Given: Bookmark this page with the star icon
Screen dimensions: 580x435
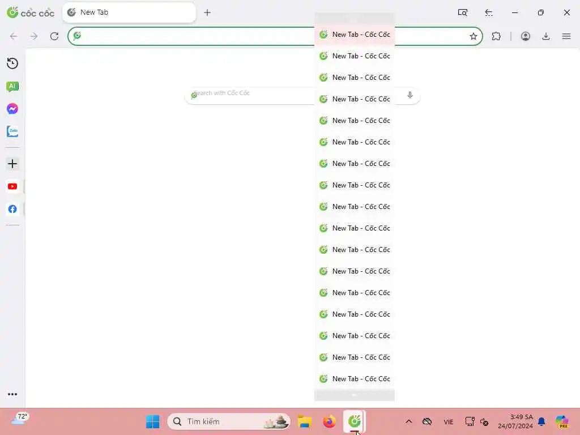Looking at the screenshot, I should pyautogui.click(x=473, y=36).
